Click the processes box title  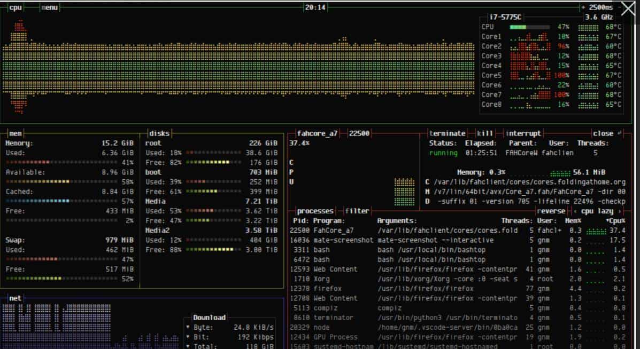[314, 210]
